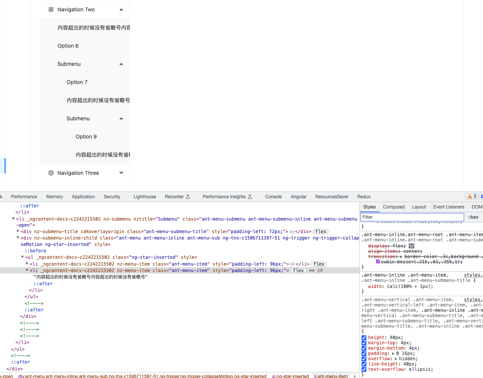Click the flex badge next to the selected li
This screenshot has width=483, height=378.
[x=298, y=270]
